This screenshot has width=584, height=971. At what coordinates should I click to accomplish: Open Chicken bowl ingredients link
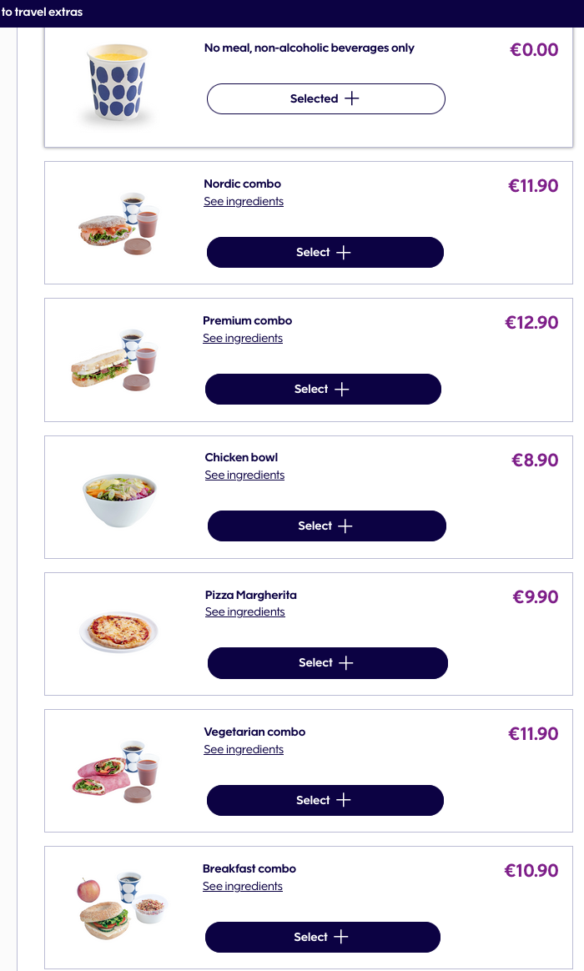(x=244, y=475)
